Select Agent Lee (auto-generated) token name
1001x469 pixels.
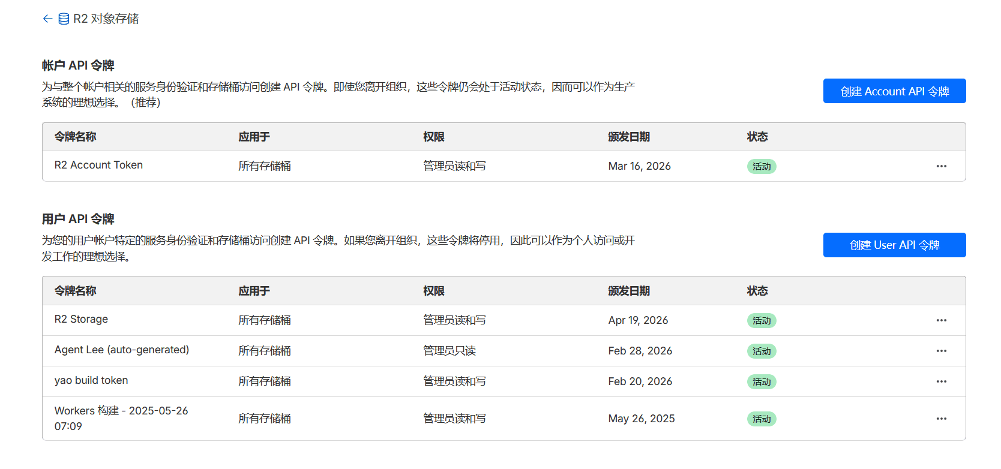pyautogui.click(x=122, y=350)
